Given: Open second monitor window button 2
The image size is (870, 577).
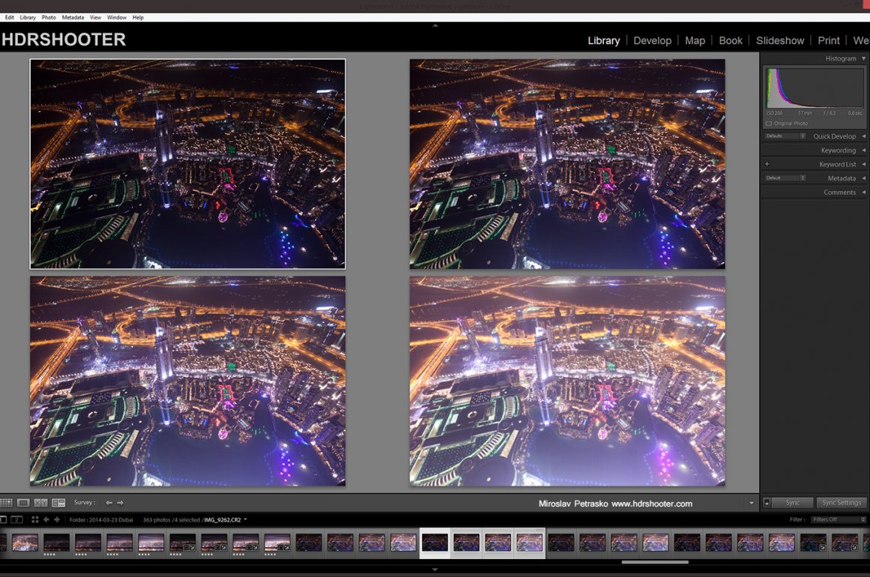Looking at the screenshot, I should [x=16, y=520].
